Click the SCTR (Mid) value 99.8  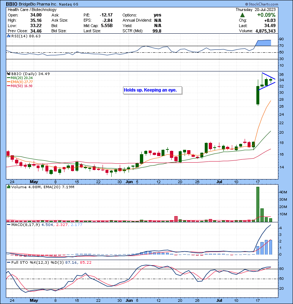pos(157,31)
